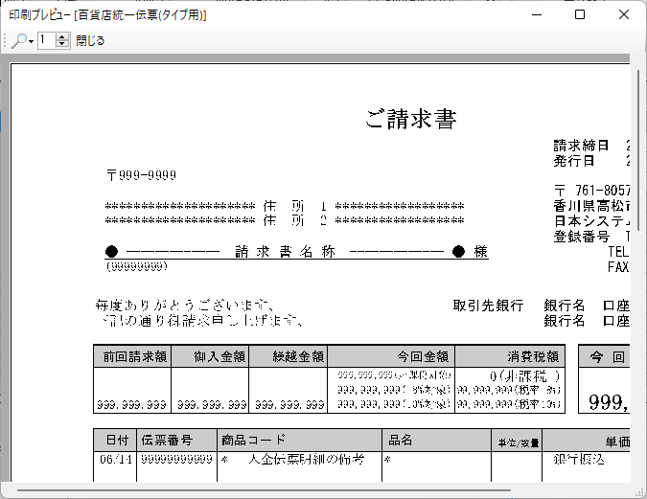Viewport: 647px width, 499px height.
Task: Click the 0(非課税) tax amount text
Action: [x=525, y=376]
